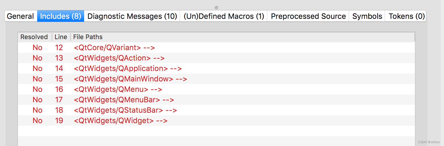Show the Preprocessed Source tab
The height and width of the screenshot is (146, 444).
pyautogui.click(x=308, y=16)
